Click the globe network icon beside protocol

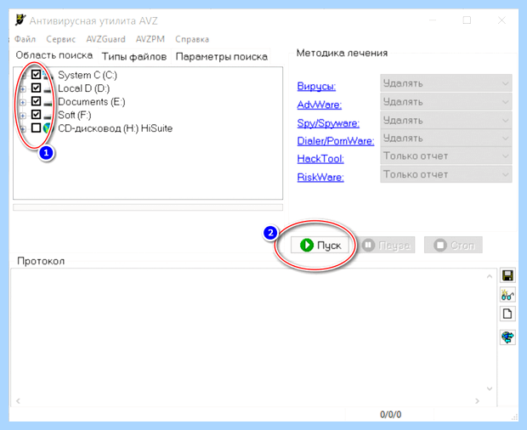[507, 337]
